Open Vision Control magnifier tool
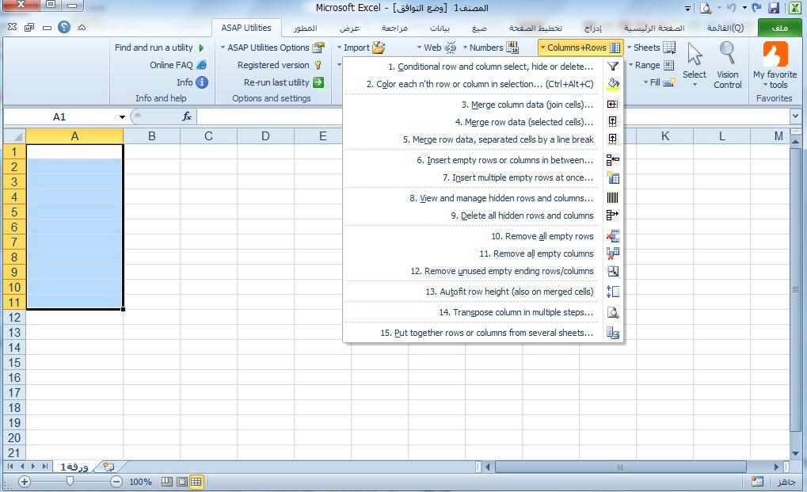This screenshot has height=492, width=807. tap(727, 65)
